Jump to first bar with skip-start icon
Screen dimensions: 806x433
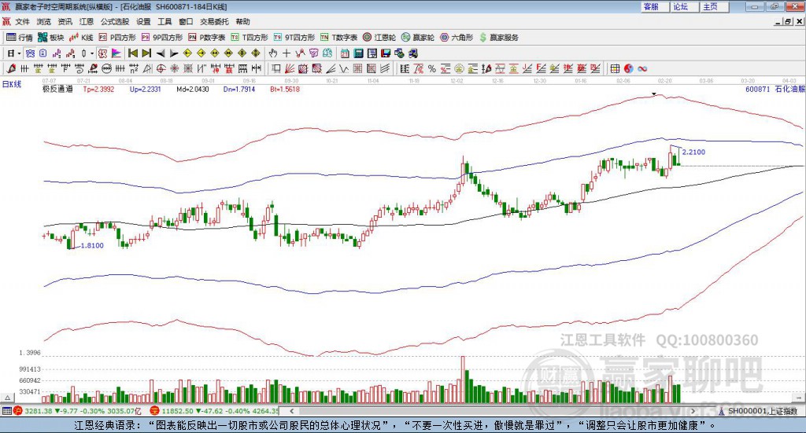(x=132, y=53)
